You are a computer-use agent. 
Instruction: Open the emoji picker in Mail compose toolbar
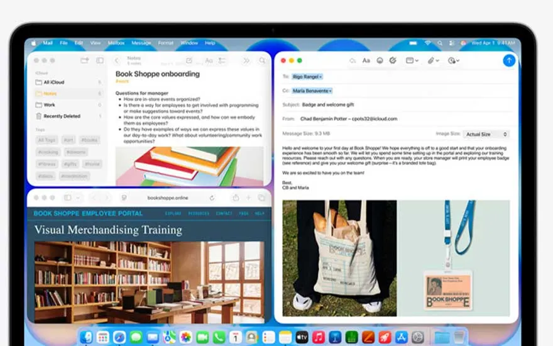point(380,60)
